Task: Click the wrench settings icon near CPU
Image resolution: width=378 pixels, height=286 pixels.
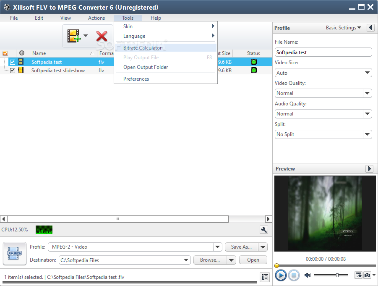Action: tap(264, 230)
